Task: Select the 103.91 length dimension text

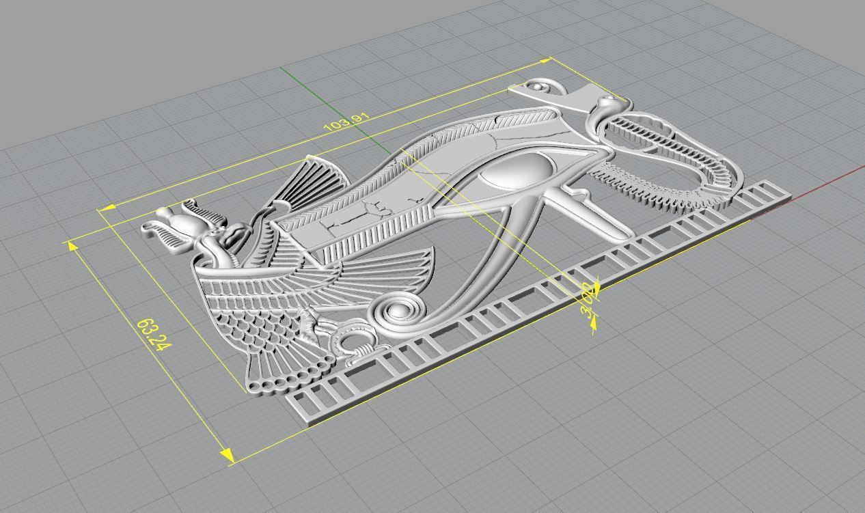Action: point(346,122)
